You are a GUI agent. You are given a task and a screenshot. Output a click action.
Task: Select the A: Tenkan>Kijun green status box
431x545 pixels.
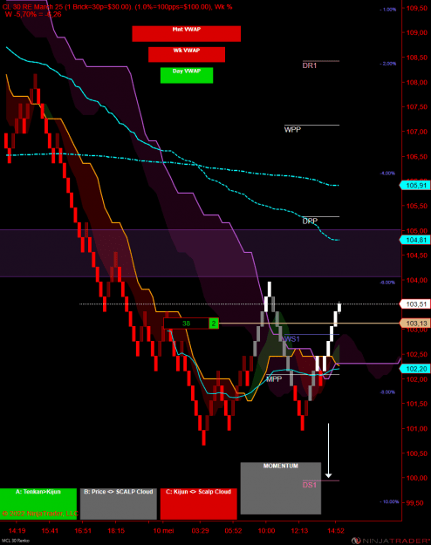(x=38, y=504)
